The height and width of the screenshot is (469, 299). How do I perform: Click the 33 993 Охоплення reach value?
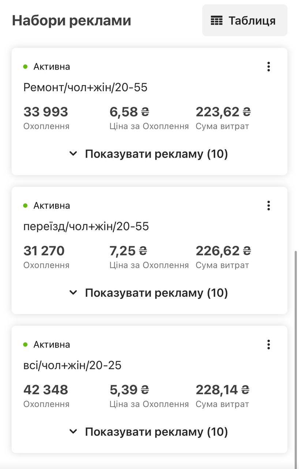click(46, 112)
